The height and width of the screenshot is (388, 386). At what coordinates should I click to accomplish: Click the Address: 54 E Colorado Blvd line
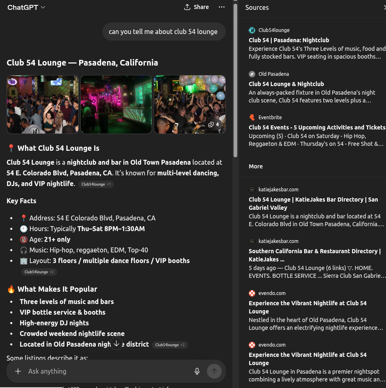point(93,218)
